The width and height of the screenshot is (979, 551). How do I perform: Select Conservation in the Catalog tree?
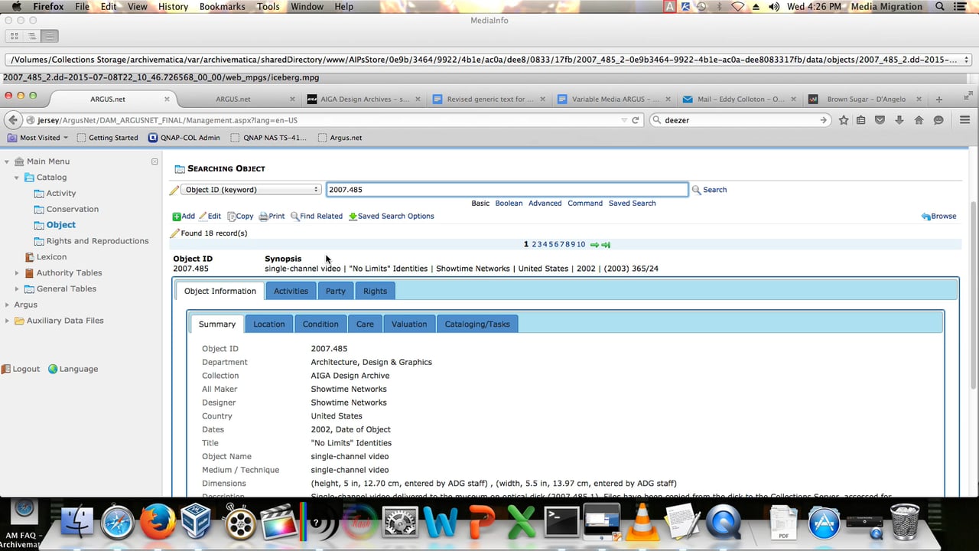(x=73, y=209)
